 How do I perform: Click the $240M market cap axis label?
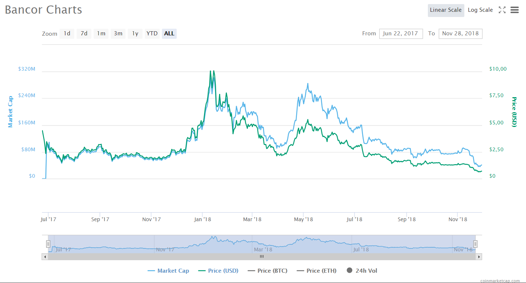[x=27, y=96]
